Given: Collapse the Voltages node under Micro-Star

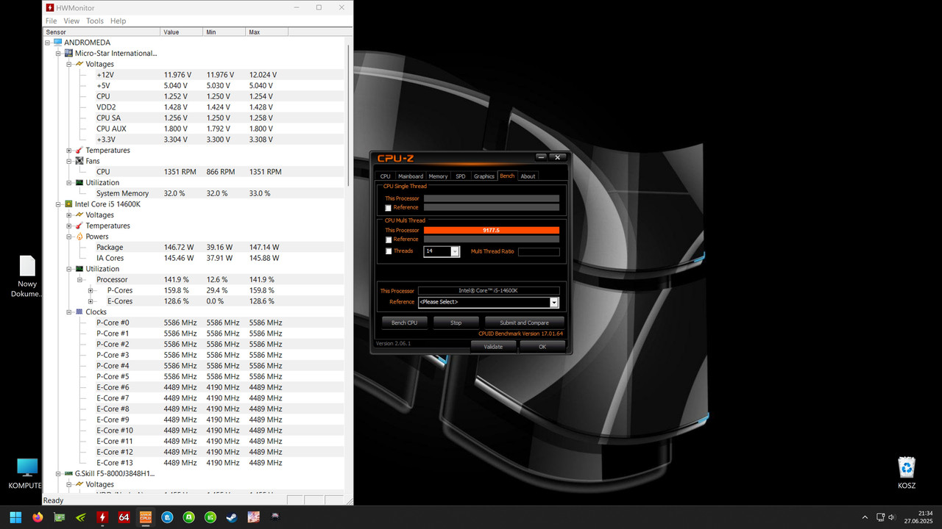Looking at the screenshot, I should (69, 64).
